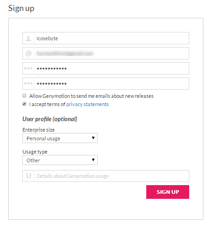This screenshot has height=229, width=213.
Task: Click the U icon beside usage details field
Action: click(x=28, y=176)
